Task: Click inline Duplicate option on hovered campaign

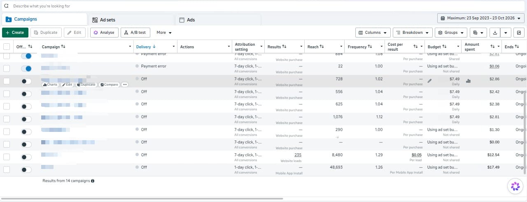Action: point(86,85)
